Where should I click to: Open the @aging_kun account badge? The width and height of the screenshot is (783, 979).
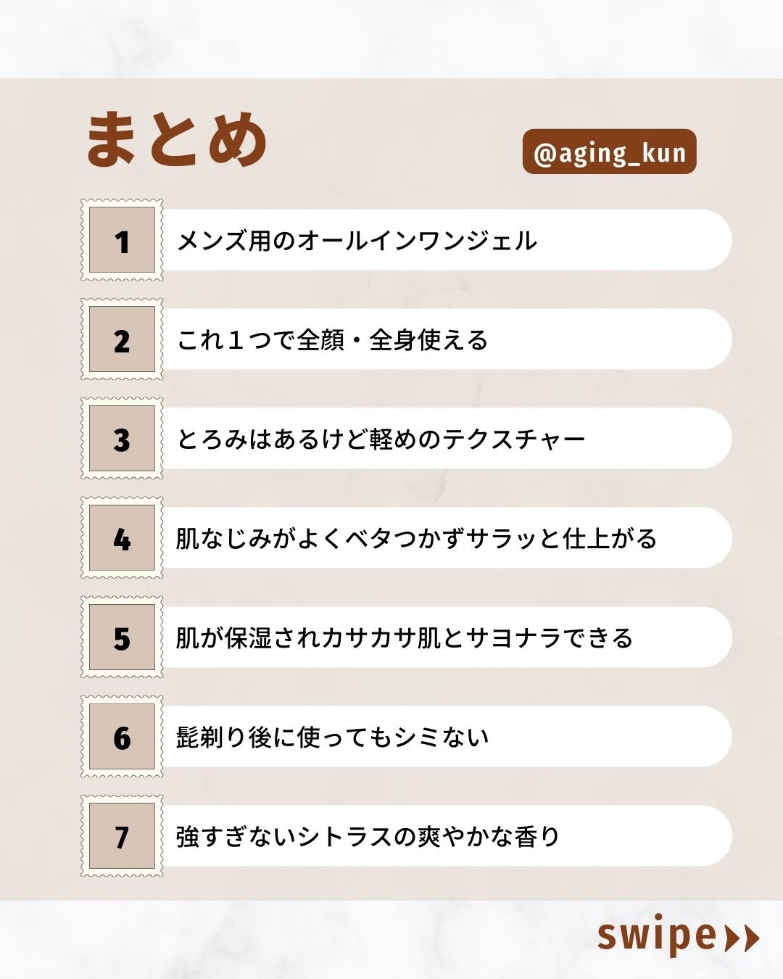pyautogui.click(x=609, y=152)
